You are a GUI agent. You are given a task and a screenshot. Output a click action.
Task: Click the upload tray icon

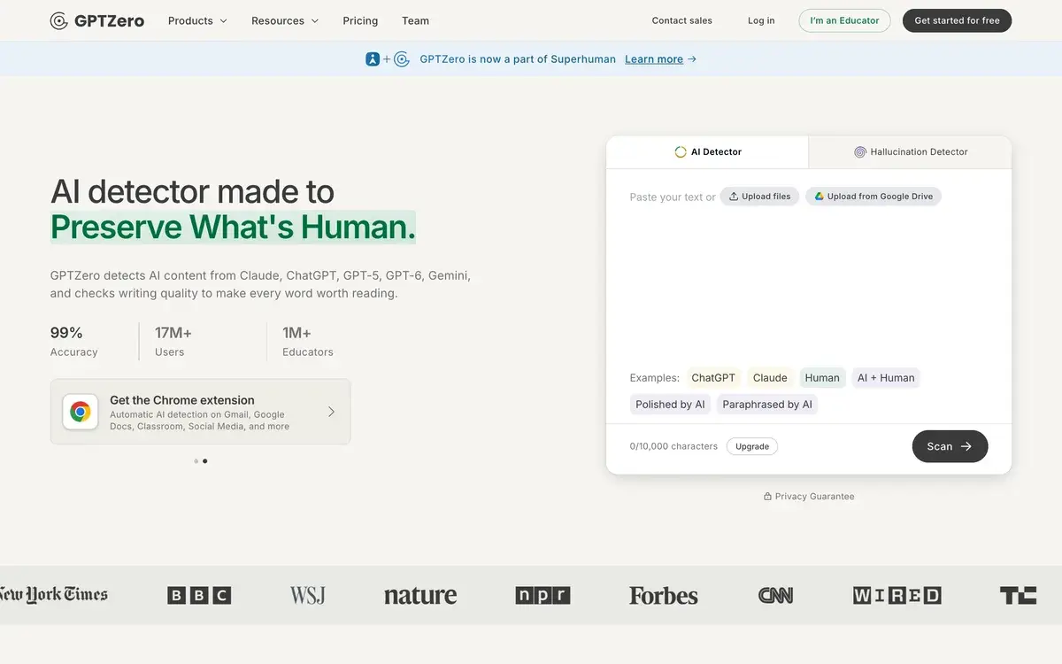[x=734, y=197]
